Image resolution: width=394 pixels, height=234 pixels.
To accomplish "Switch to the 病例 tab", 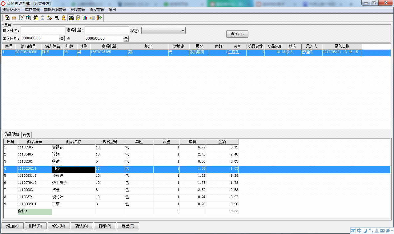I will click(26, 135).
